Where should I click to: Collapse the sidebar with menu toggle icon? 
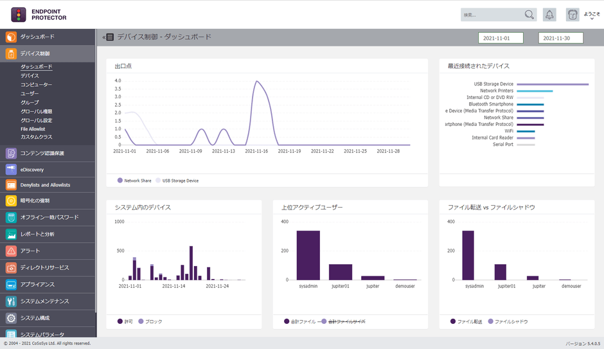click(x=108, y=37)
